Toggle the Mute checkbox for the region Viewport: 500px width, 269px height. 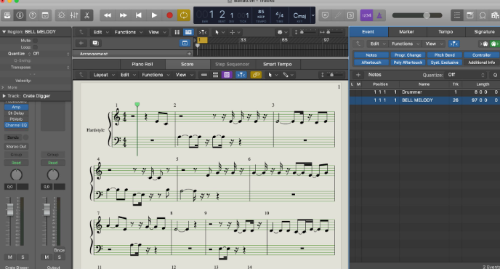pos(35,41)
